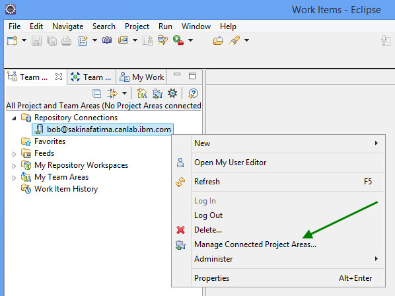Image resolution: width=395 pixels, height=296 pixels.
Task: Open the Window menu
Action: pyautogui.click(x=196, y=26)
